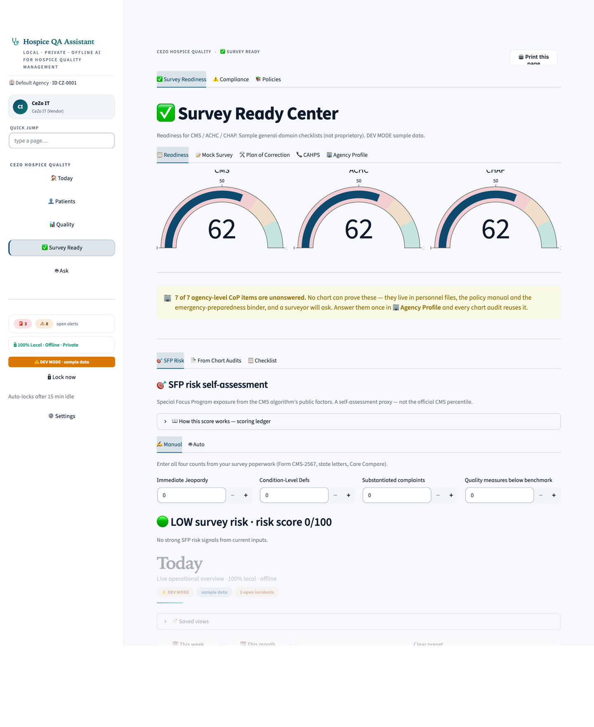
Task: Decrease Quality measures below benchmark
Action: tap(541, 495)
